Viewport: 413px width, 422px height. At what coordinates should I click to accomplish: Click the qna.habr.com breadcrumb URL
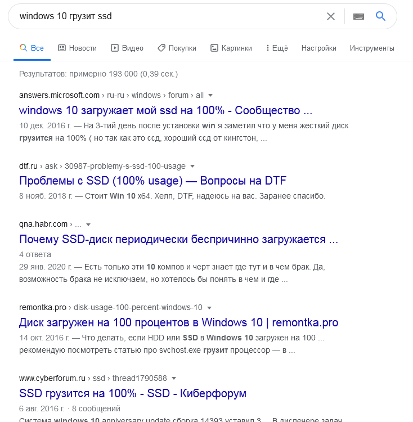click(x=50, y=224)
